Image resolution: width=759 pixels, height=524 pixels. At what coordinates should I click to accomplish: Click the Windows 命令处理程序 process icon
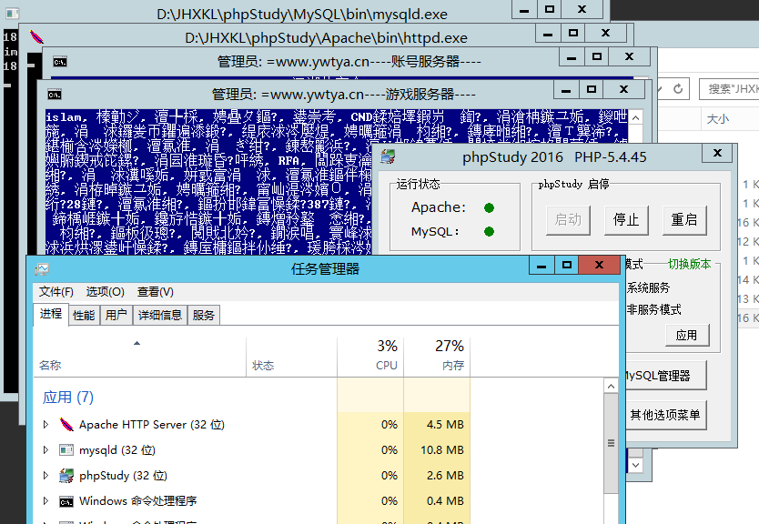(x=66, y=502)
